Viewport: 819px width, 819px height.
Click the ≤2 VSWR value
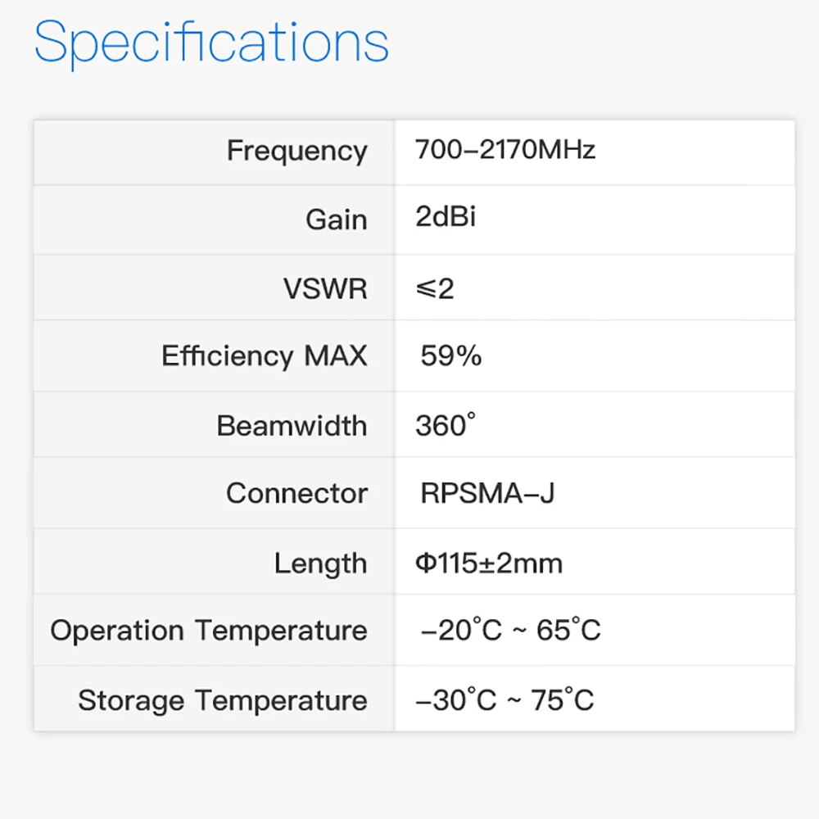coord(435,288)
